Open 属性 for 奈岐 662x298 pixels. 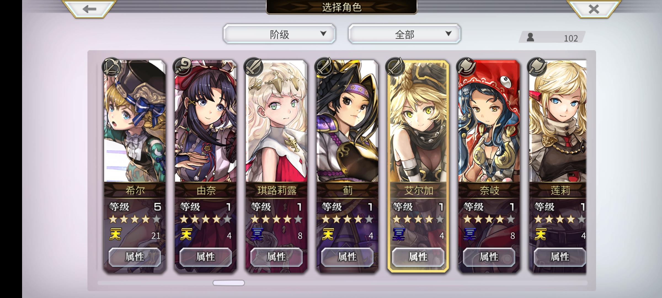[489, 257]
